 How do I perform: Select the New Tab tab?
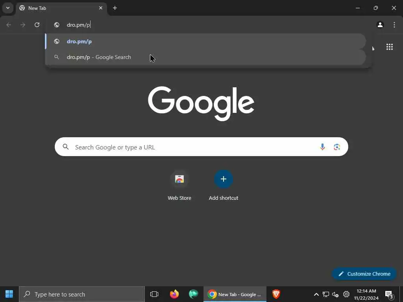pos(61,8)
